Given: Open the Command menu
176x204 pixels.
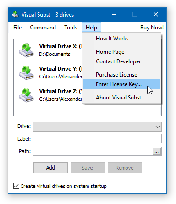Looking at the screenshot, I should pyautogui.click(x=43, y=28).
